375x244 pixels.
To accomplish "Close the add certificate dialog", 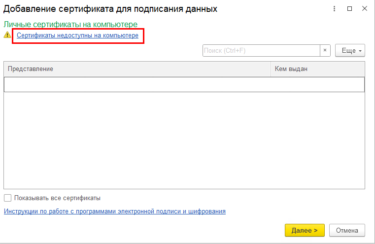I will [x=364, y=9].
